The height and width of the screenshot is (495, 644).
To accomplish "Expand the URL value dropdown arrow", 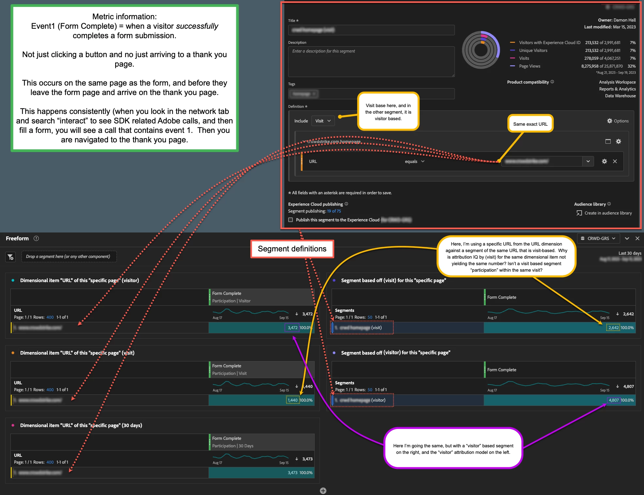I will [588, 161].
